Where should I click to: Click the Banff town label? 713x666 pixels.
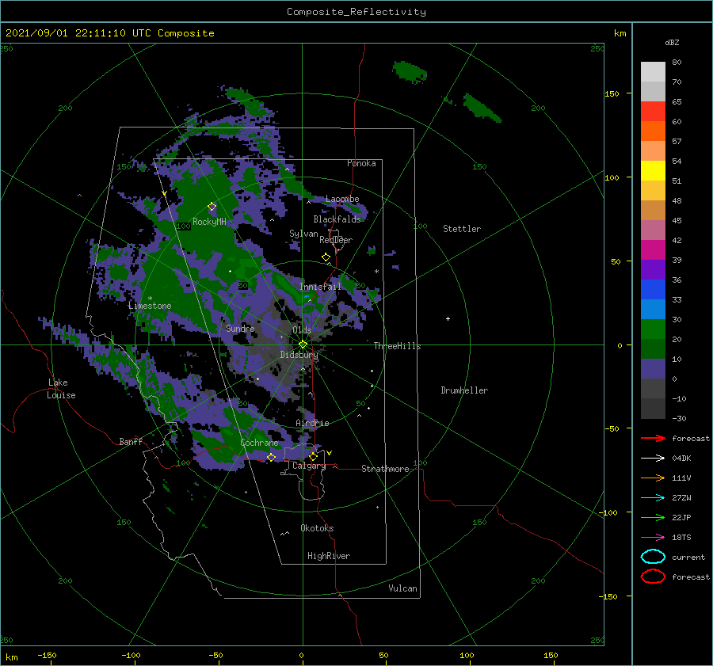pyautogui.click(x=131, y=441)
